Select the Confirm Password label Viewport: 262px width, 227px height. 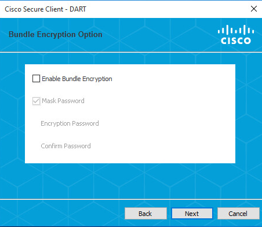[x=65, y=146]
